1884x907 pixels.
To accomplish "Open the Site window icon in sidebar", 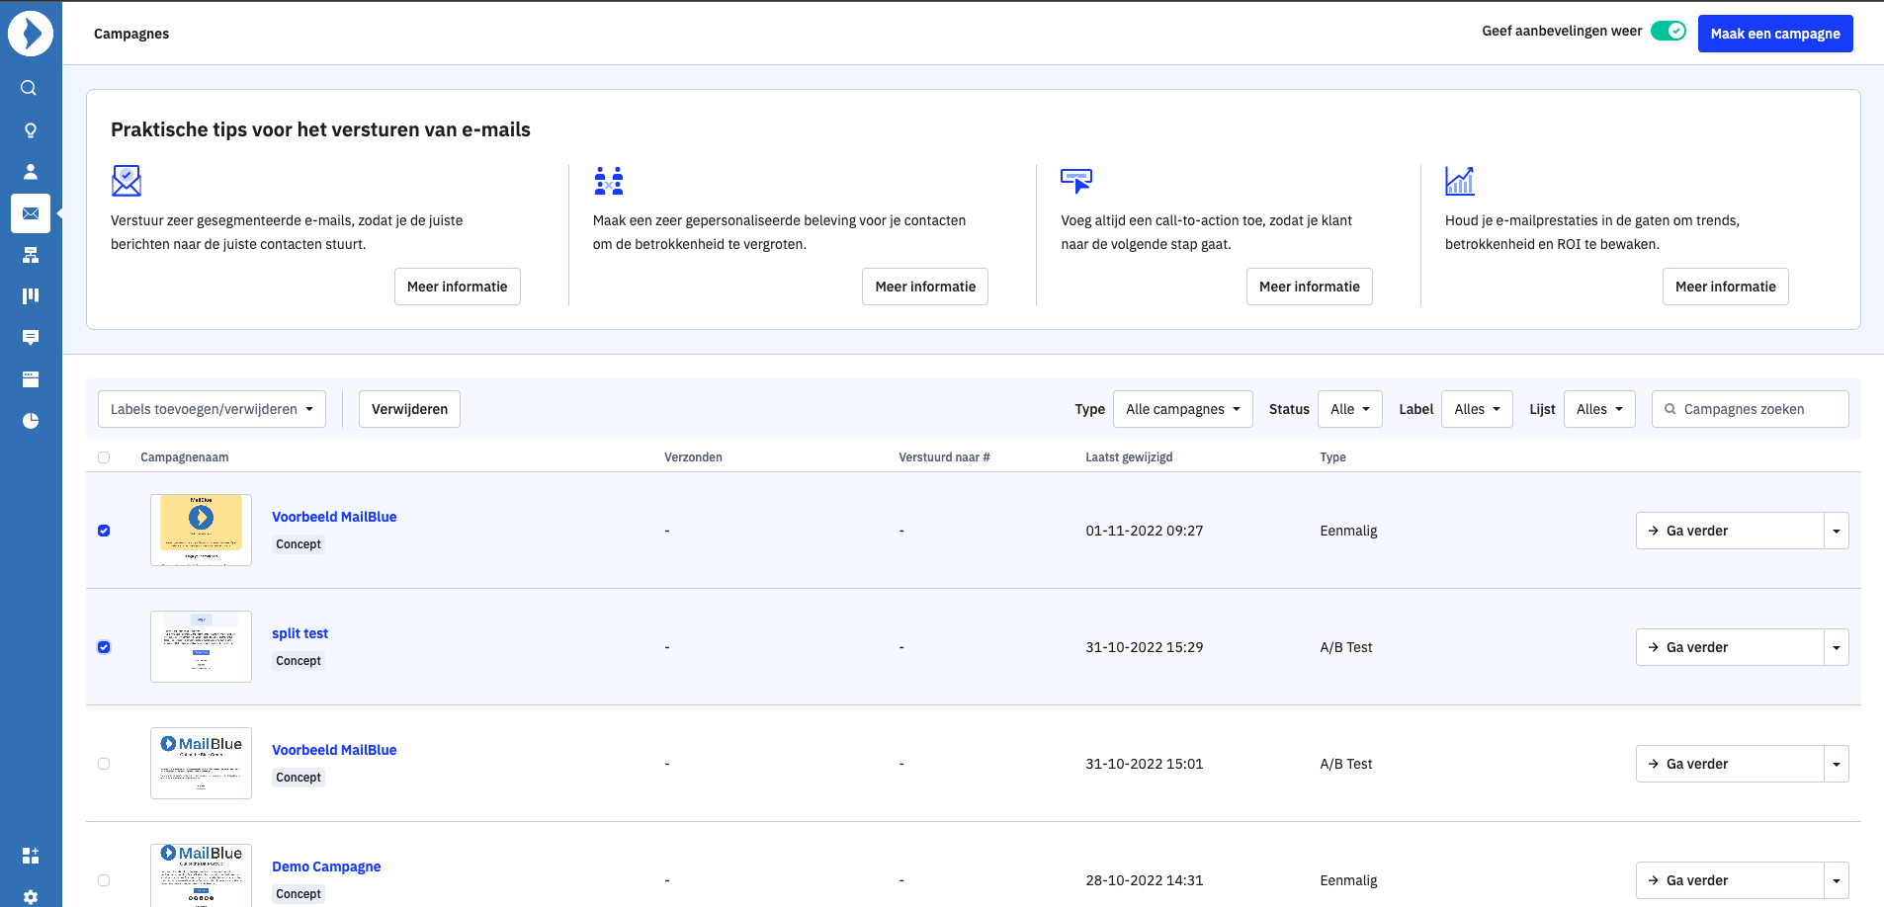I will [31, 379].
